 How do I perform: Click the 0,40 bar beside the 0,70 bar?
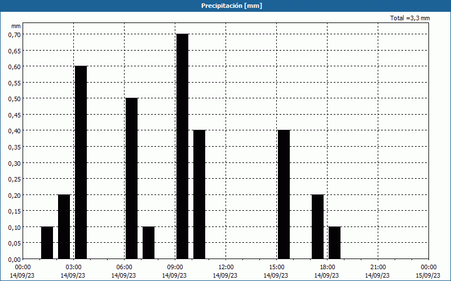200,194
